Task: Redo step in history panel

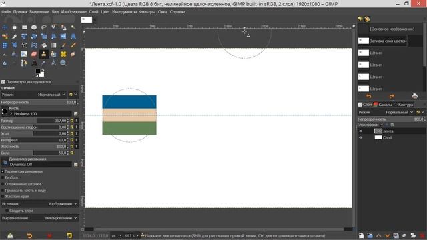Action: click(x=392, y=96)
